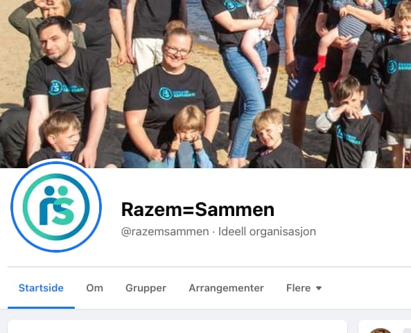Expand the Flere dropdown menu
The image size is (411, 333).
pyautogui.click(x=304, y=288)
